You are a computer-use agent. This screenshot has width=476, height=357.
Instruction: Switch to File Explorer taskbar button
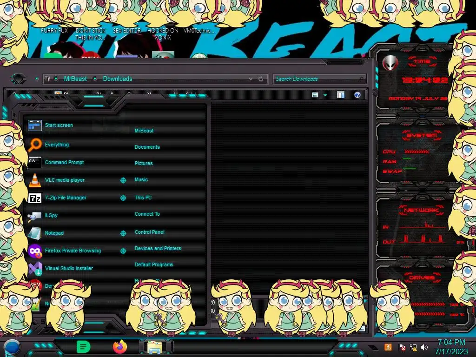click(x=156, y=347)
